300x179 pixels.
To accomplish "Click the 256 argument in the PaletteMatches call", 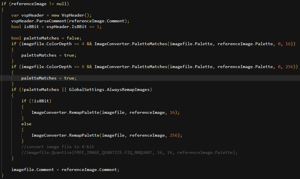I will [289, 67].
